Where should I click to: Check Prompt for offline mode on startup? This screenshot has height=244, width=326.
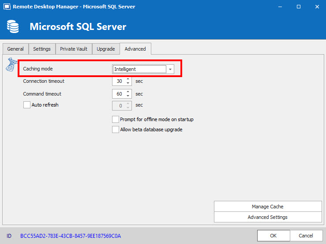[116, 119]
